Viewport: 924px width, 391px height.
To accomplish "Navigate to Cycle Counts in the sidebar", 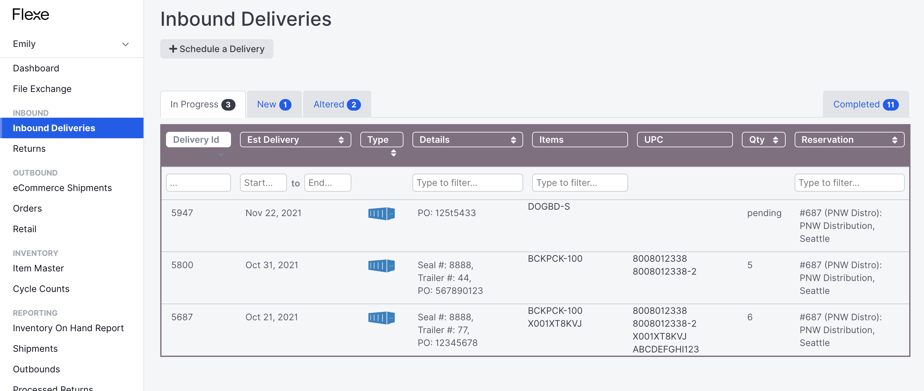I will pos(41,288).
